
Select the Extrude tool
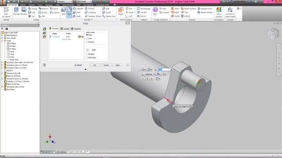16,11
